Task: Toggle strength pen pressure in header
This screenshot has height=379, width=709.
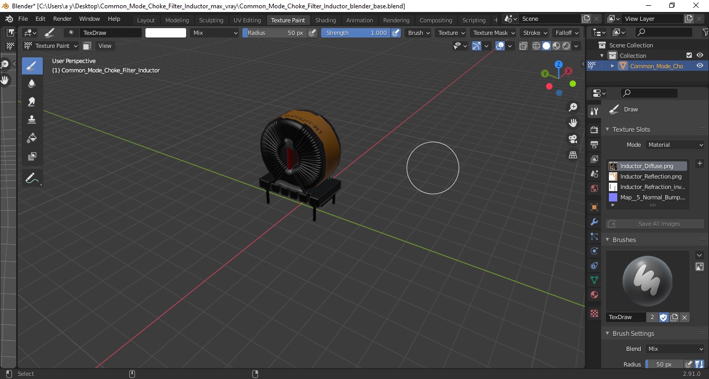Action: [x=396, y=33]
